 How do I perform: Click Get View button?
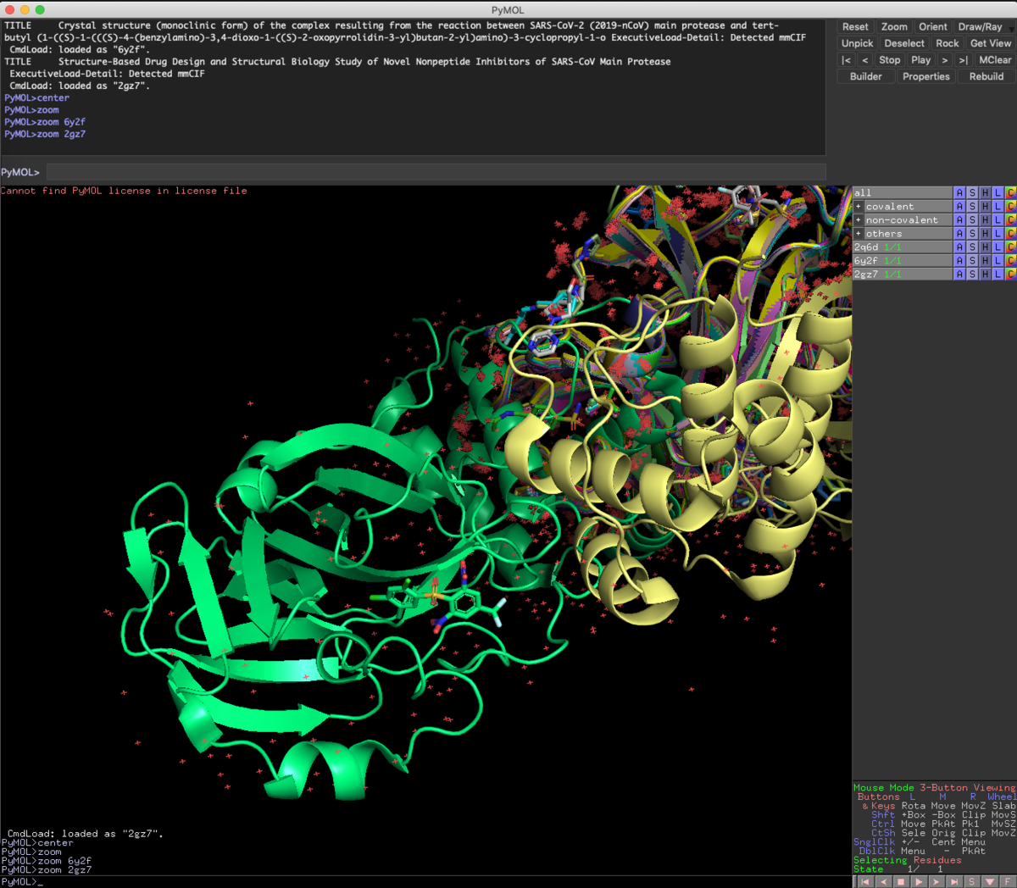(990, 43)
